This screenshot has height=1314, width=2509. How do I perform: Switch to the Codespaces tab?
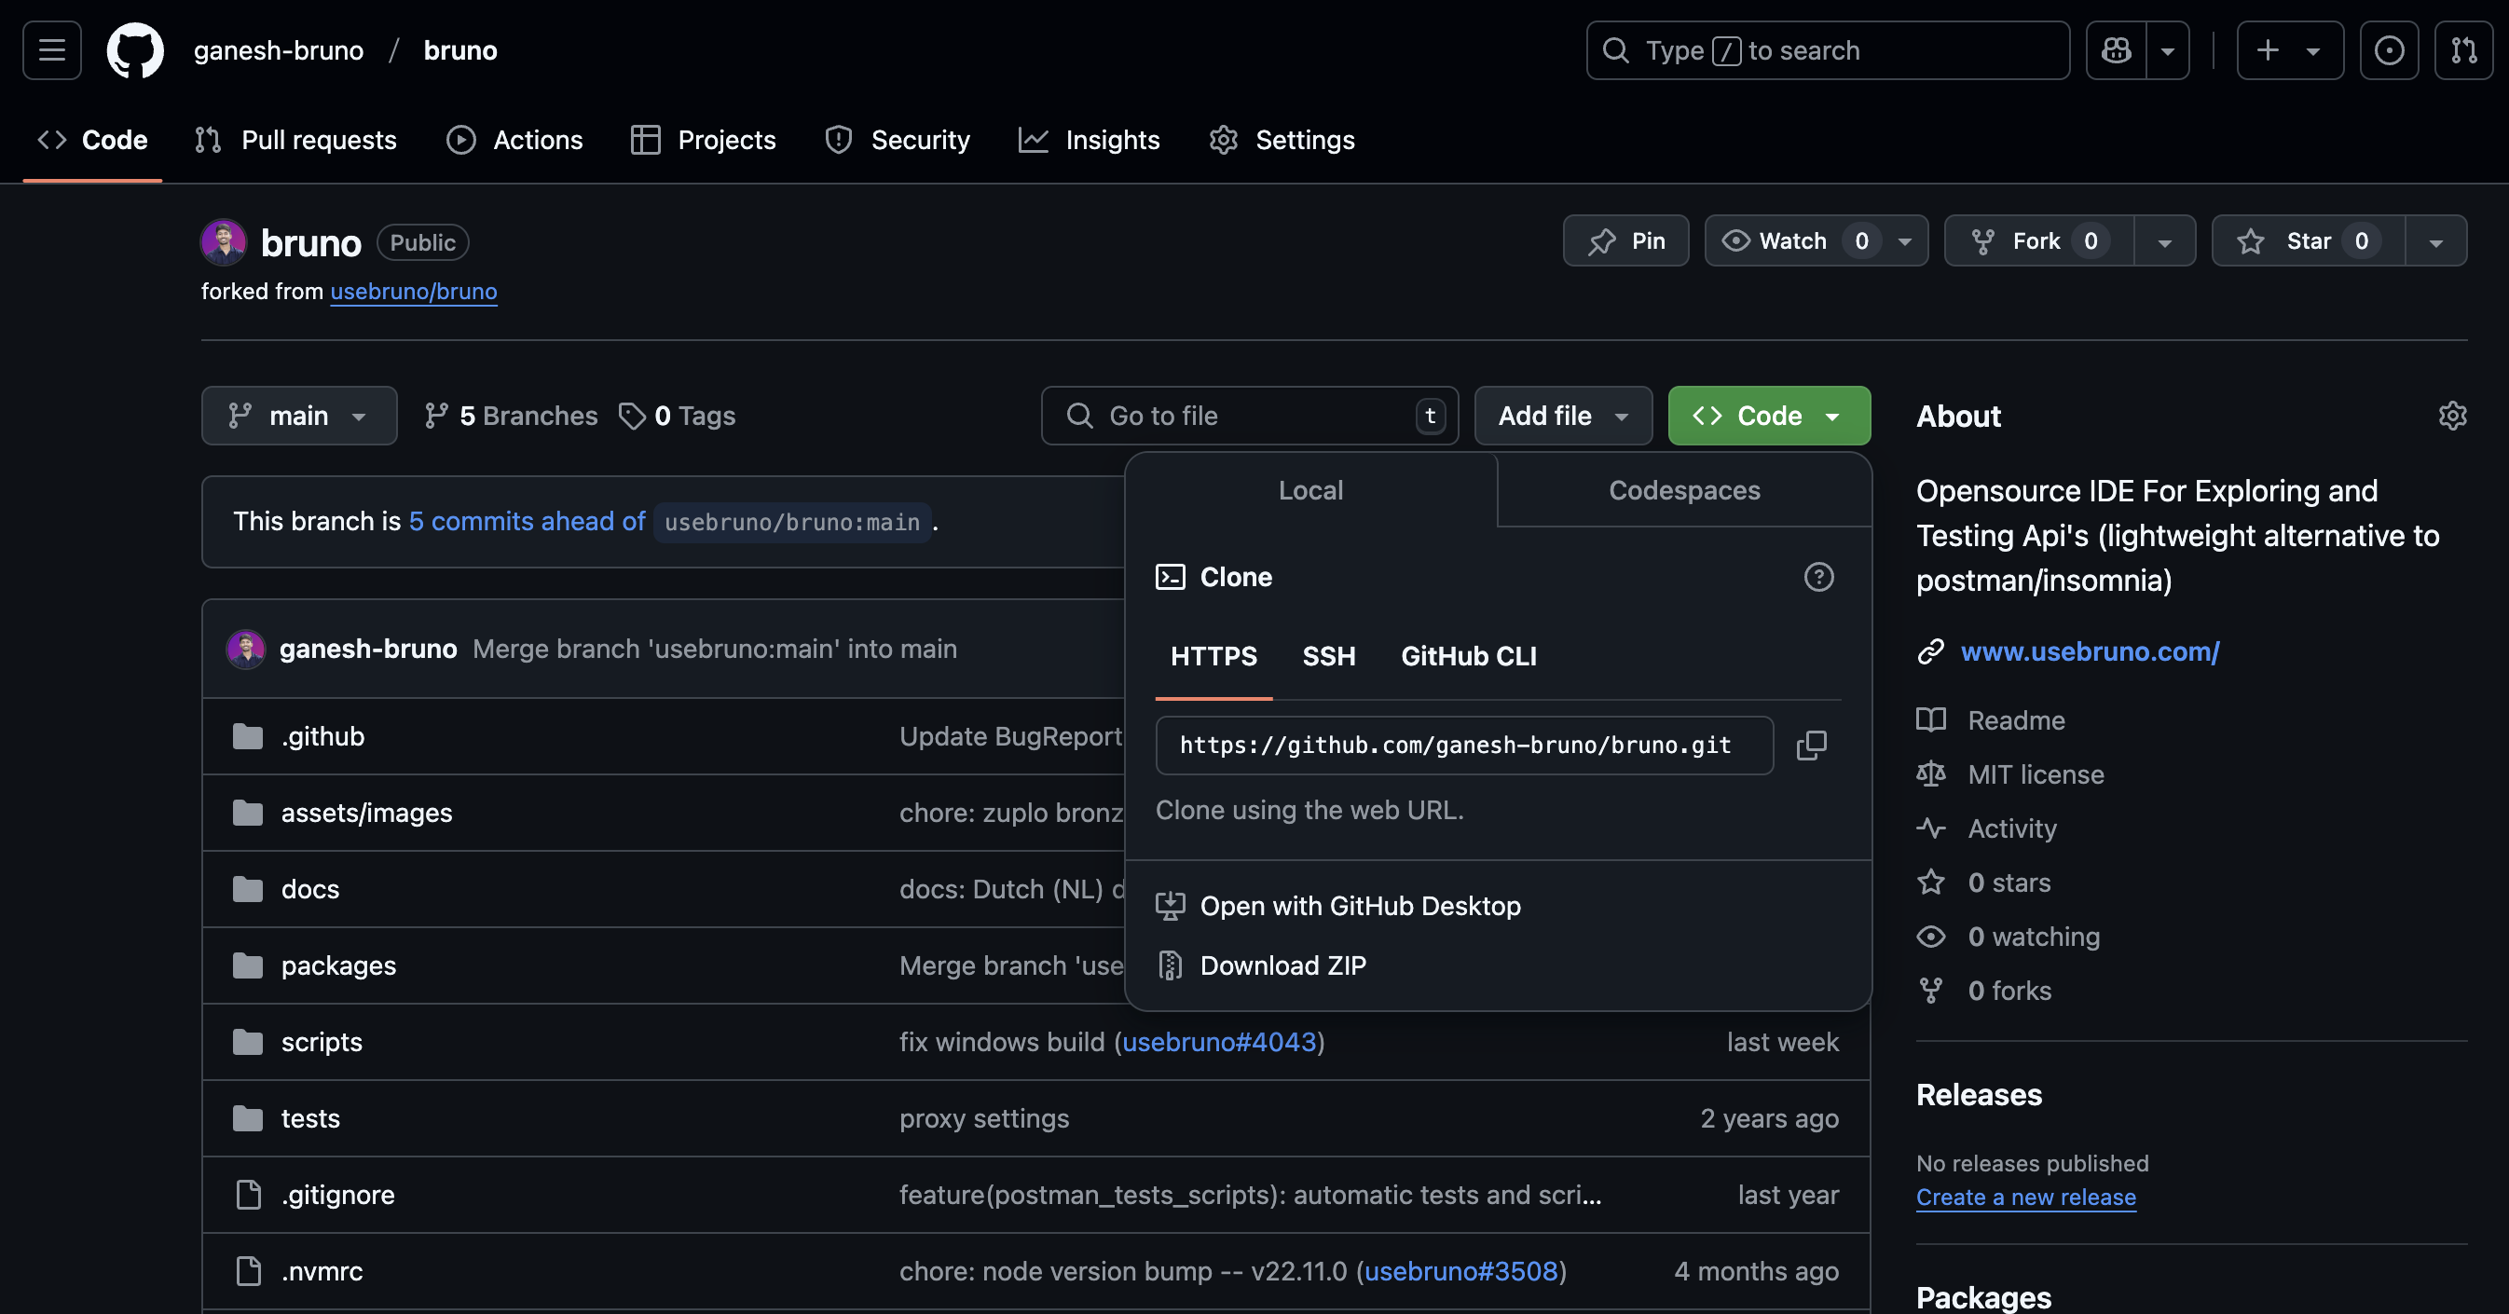pyautogui.click(x=1683, y=490)
